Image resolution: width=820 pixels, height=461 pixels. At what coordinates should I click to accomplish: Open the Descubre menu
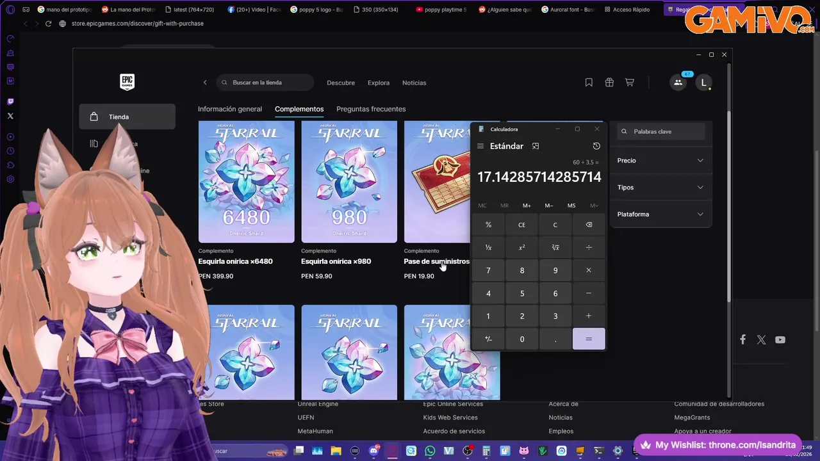[x=341, y=83]
